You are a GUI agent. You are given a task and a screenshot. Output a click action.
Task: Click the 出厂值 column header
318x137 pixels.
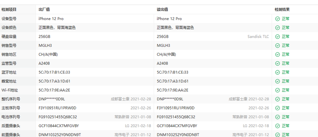point(44,10)
